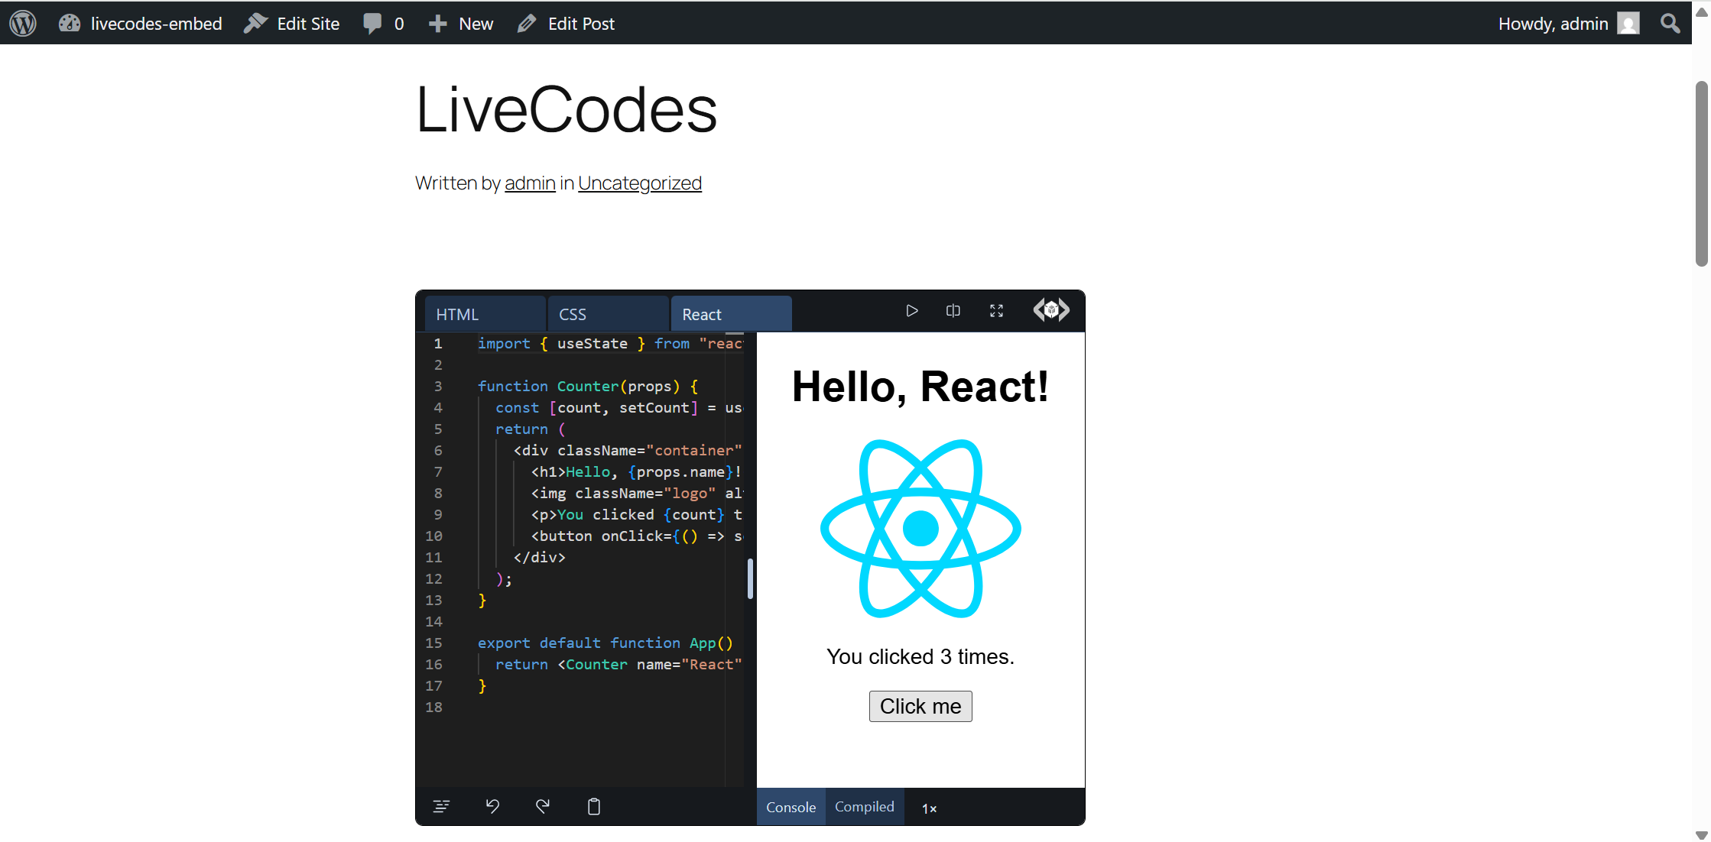Open the livecodes-embed site dashboard link
Screen dimensions: 1711x842
pos(141,24)
